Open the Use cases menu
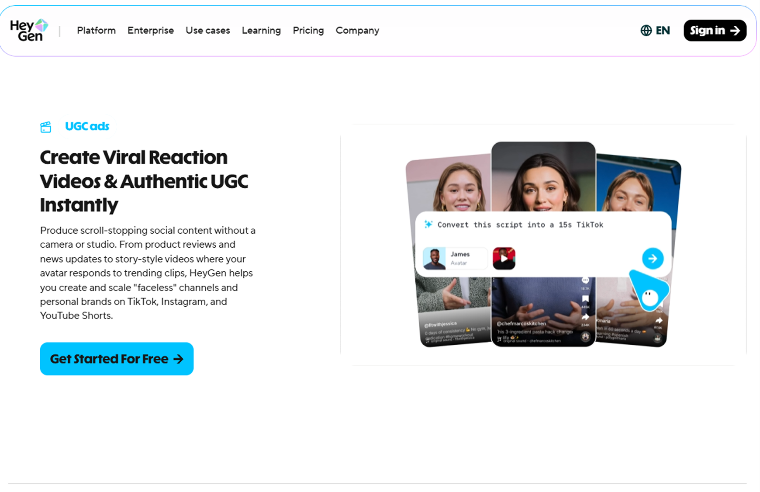The height and width of the screenshot is (492, 760). tap(208, 31)
